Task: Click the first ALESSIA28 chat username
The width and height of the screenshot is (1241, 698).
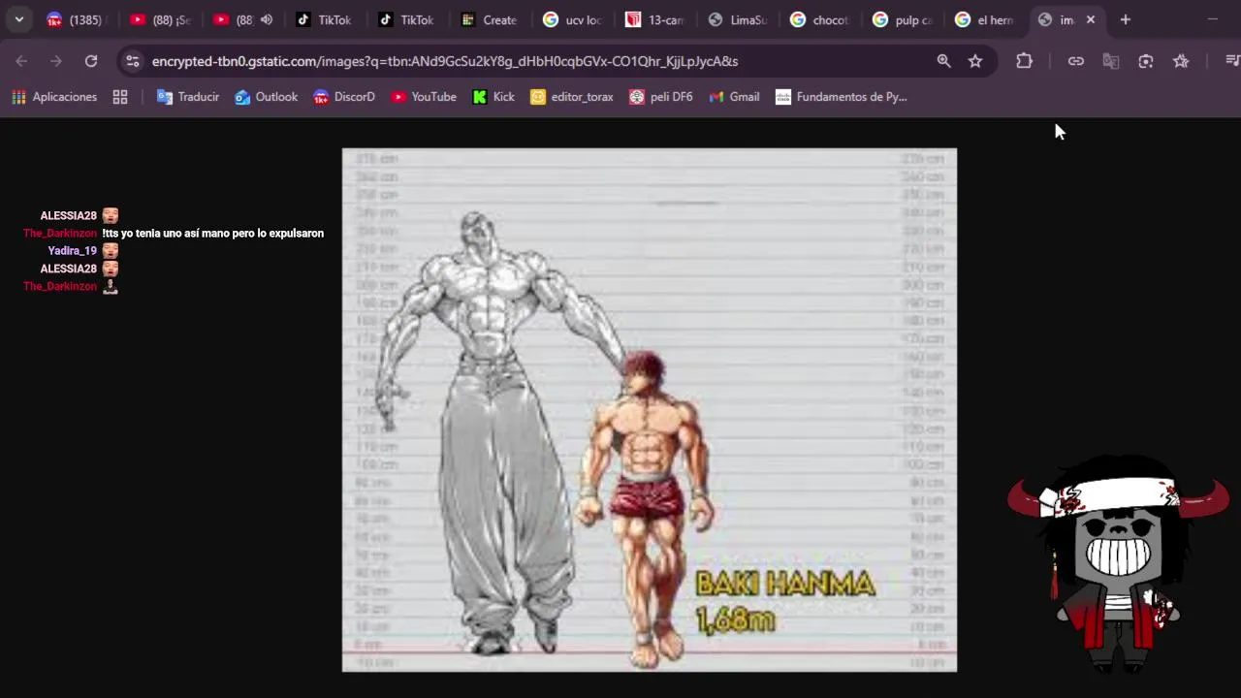Action: coord(68,215)
